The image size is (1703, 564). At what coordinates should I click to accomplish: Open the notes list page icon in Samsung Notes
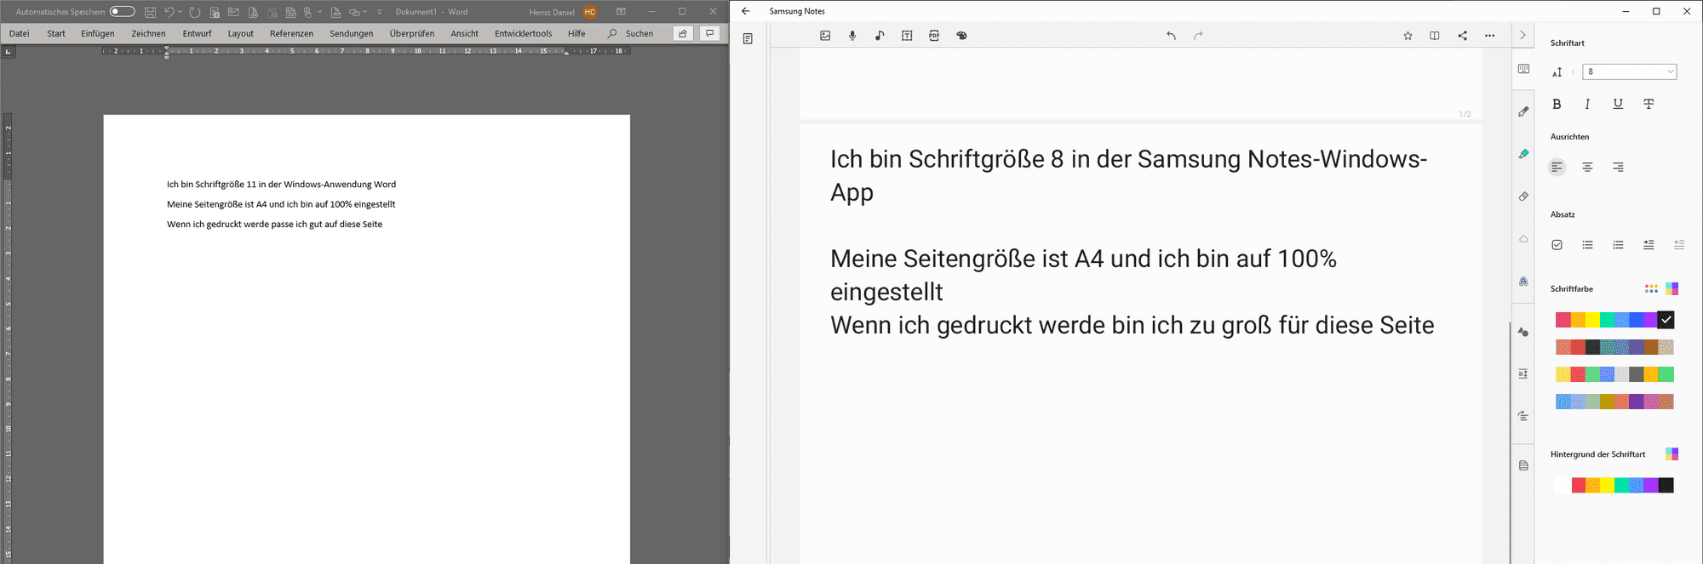coord(748,38)
